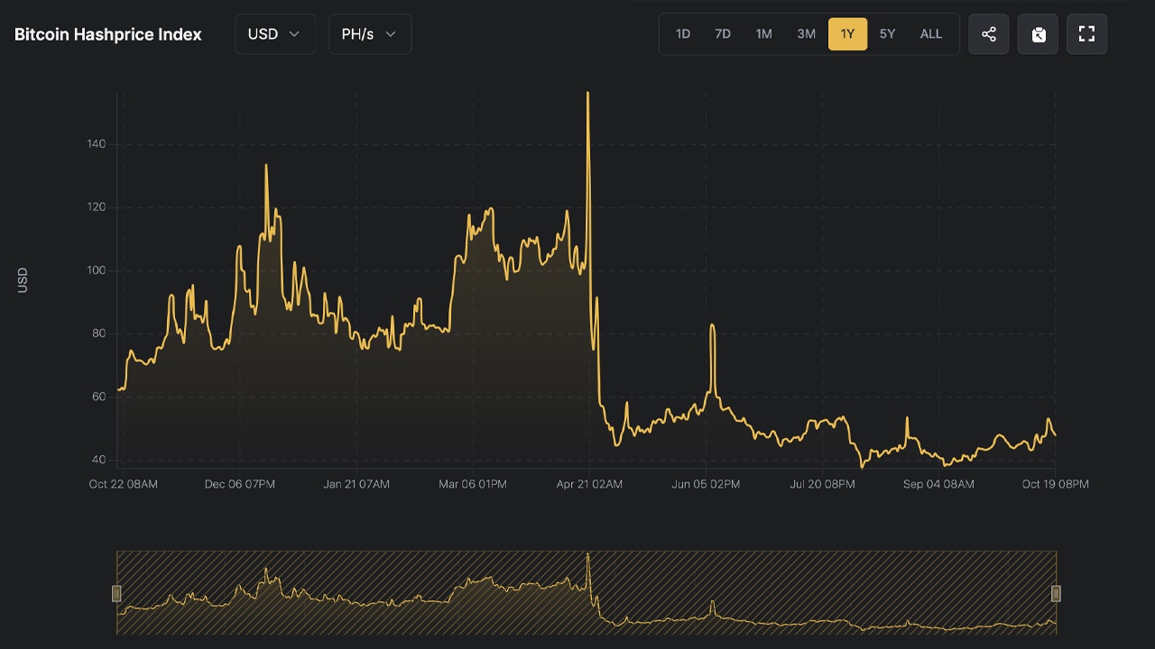Expand the currency selector chevron
Image resolution: width=1155 pixels, height=649 pixels.
(295, 33)
